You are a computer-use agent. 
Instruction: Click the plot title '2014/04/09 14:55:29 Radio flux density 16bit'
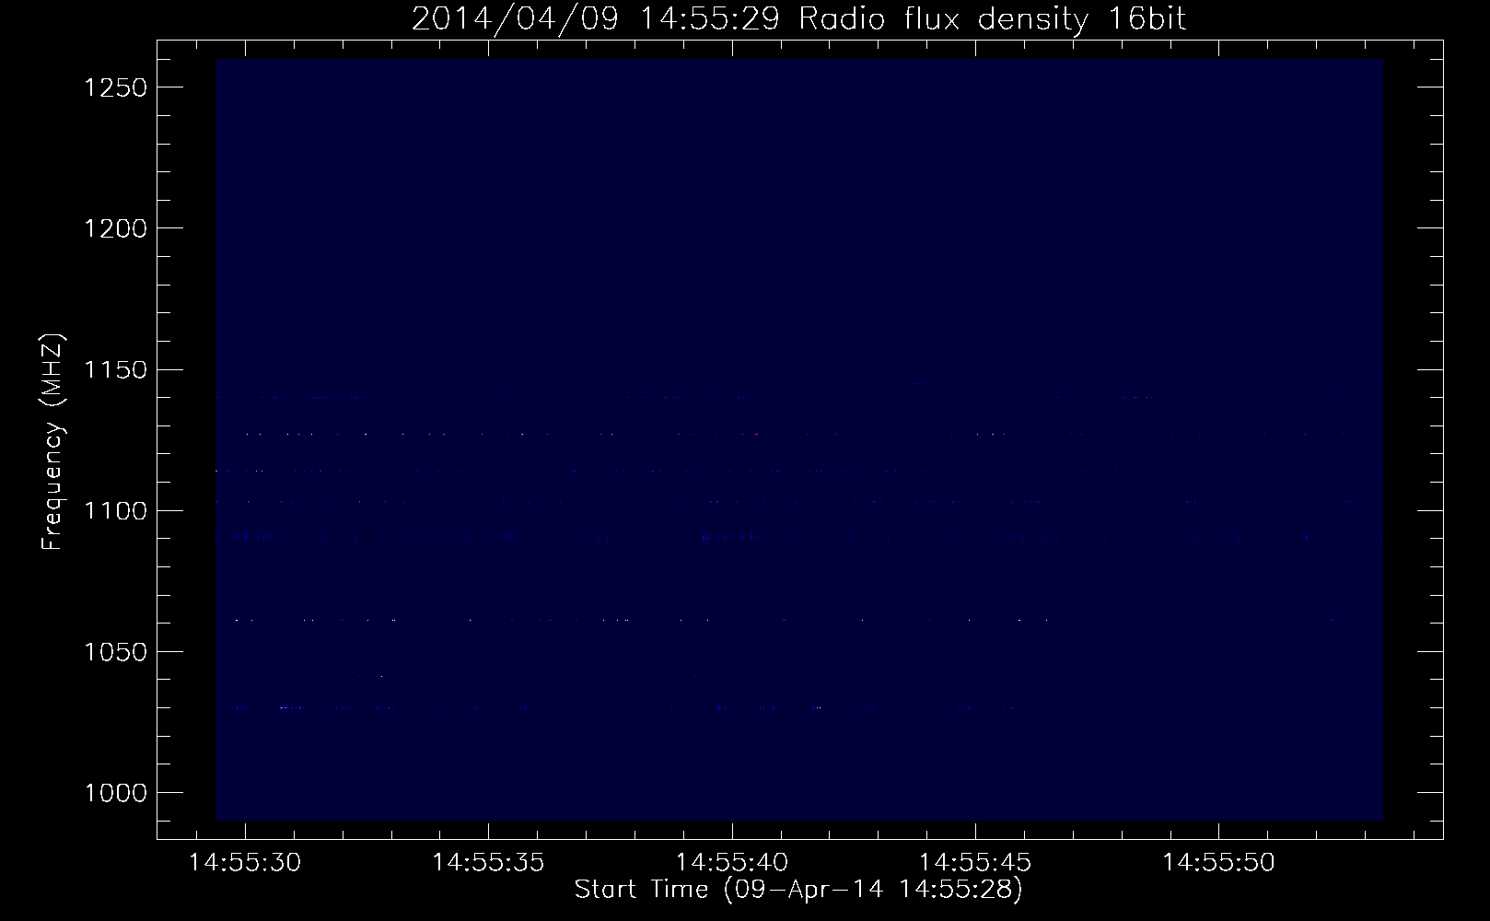click(798, 19)
